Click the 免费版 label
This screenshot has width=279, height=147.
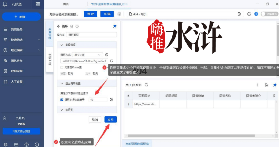click(21, 124)
